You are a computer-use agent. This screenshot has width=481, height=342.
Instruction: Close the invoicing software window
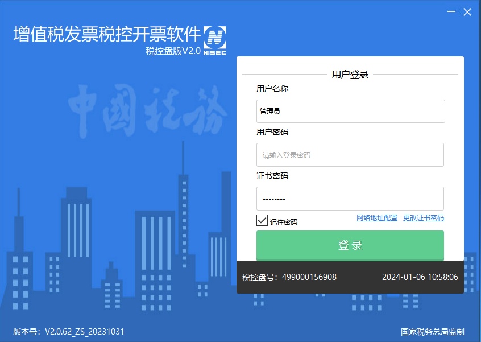coord(467,11)
